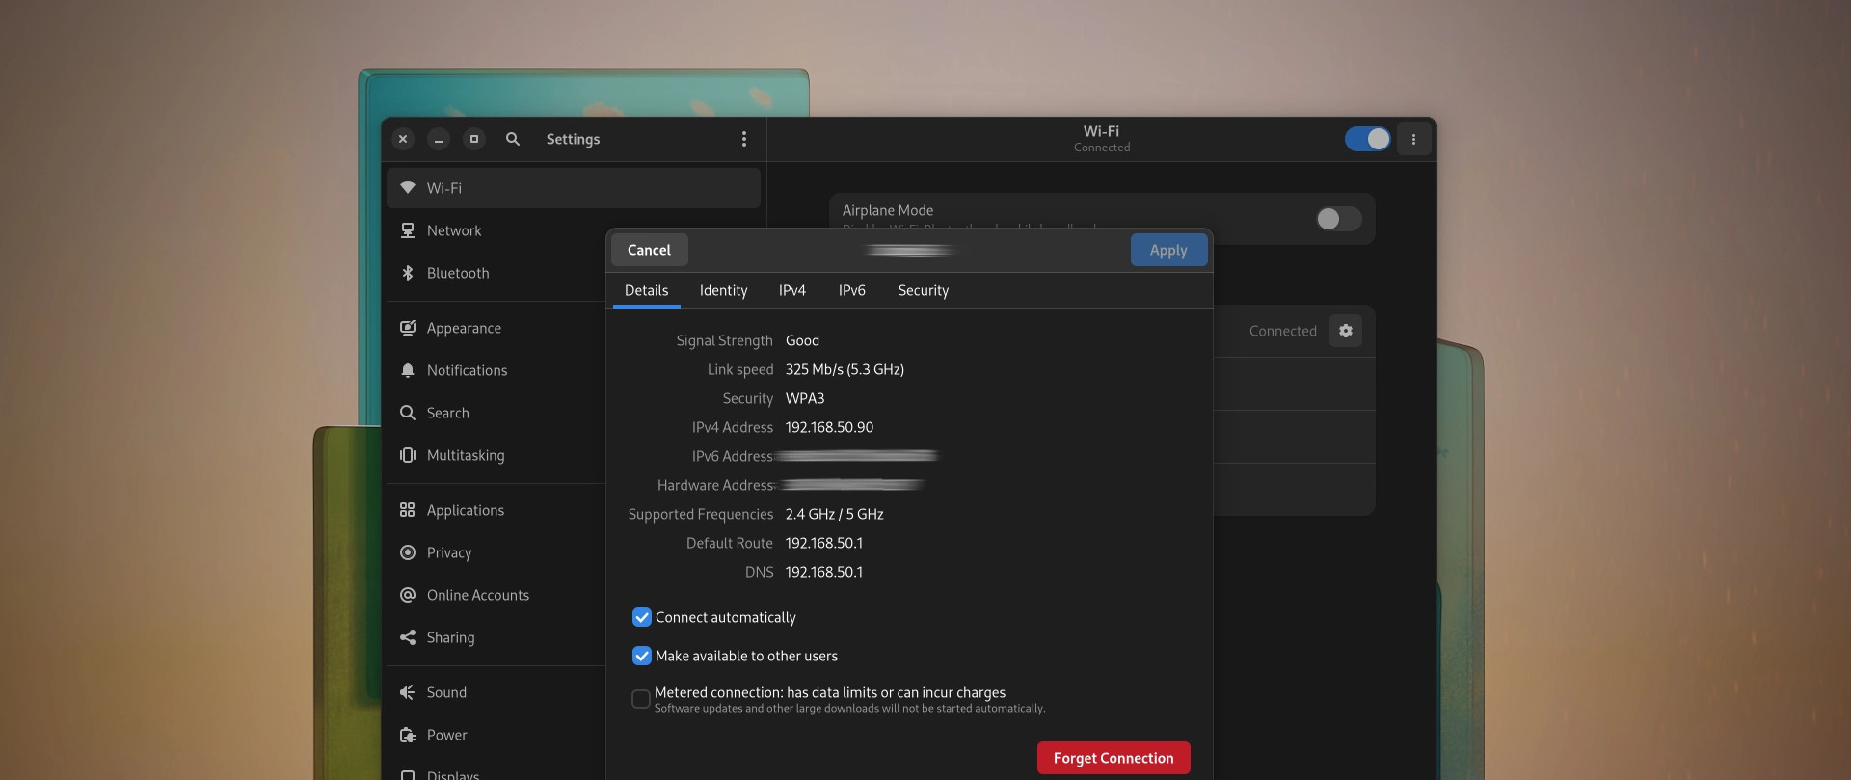Open Appearance from the sidebar
This screenshot has width=1851, height=780.
(463, 328)
